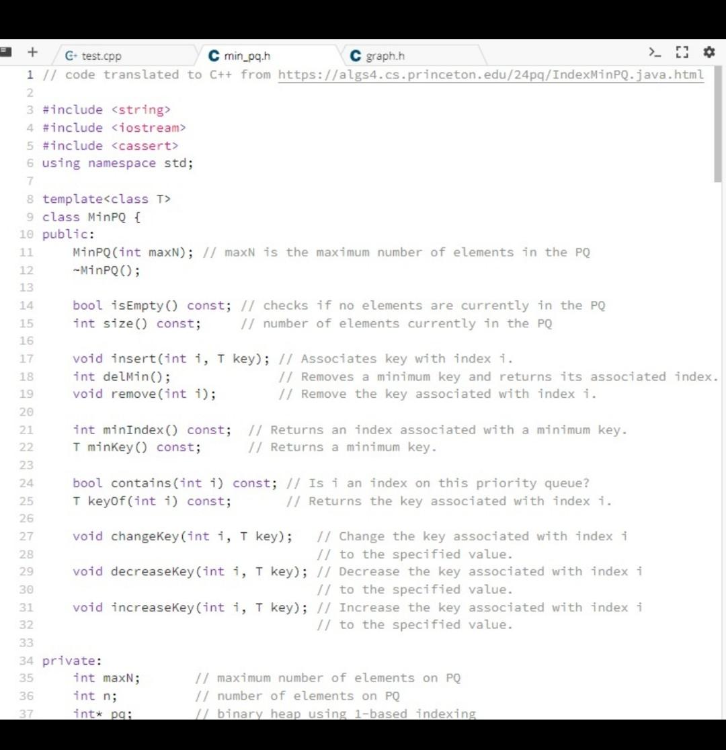Create a new file with the plus icon
This screenshot has width=726, height=750.
pyautogui.click(x=32, y=50)
